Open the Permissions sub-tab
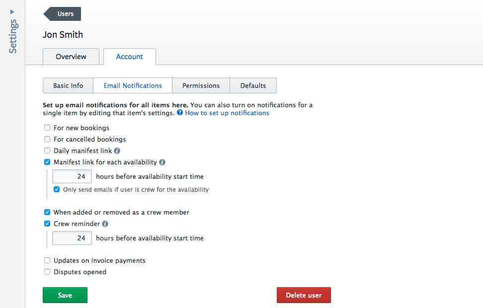 click(x=201, y=85)
